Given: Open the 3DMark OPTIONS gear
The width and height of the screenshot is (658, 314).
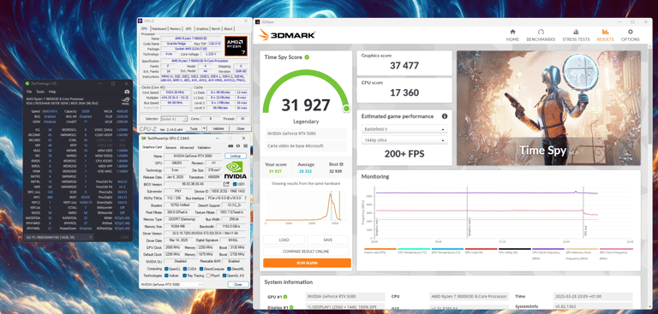Looking at the screenshot, I should (630, 35).
